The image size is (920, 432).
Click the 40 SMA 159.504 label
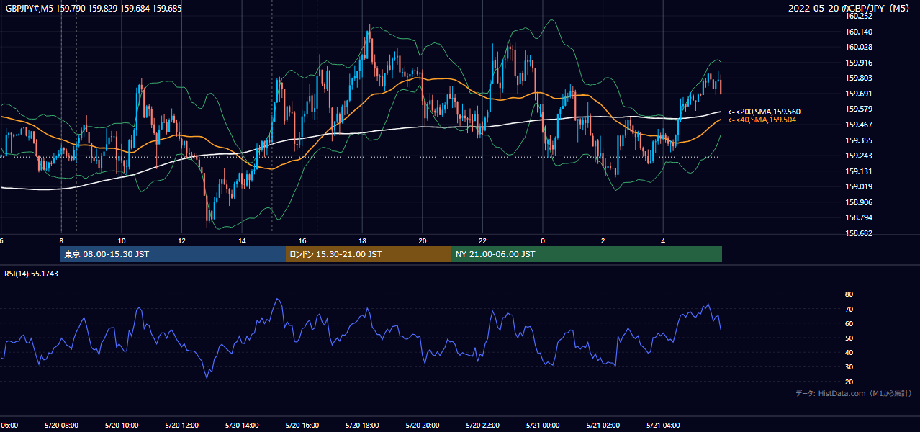pos(762,120)
